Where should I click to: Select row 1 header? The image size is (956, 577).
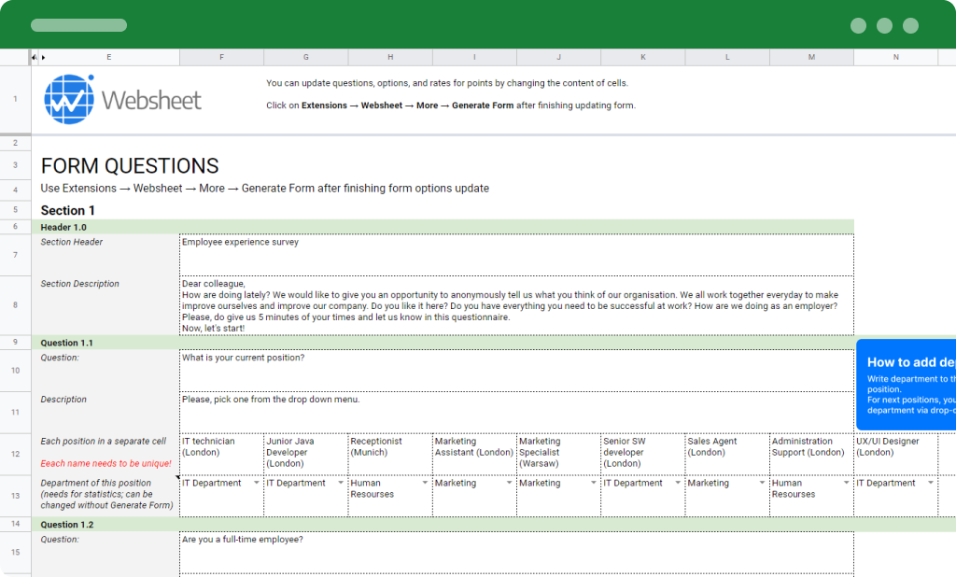(x=15, y=99)
